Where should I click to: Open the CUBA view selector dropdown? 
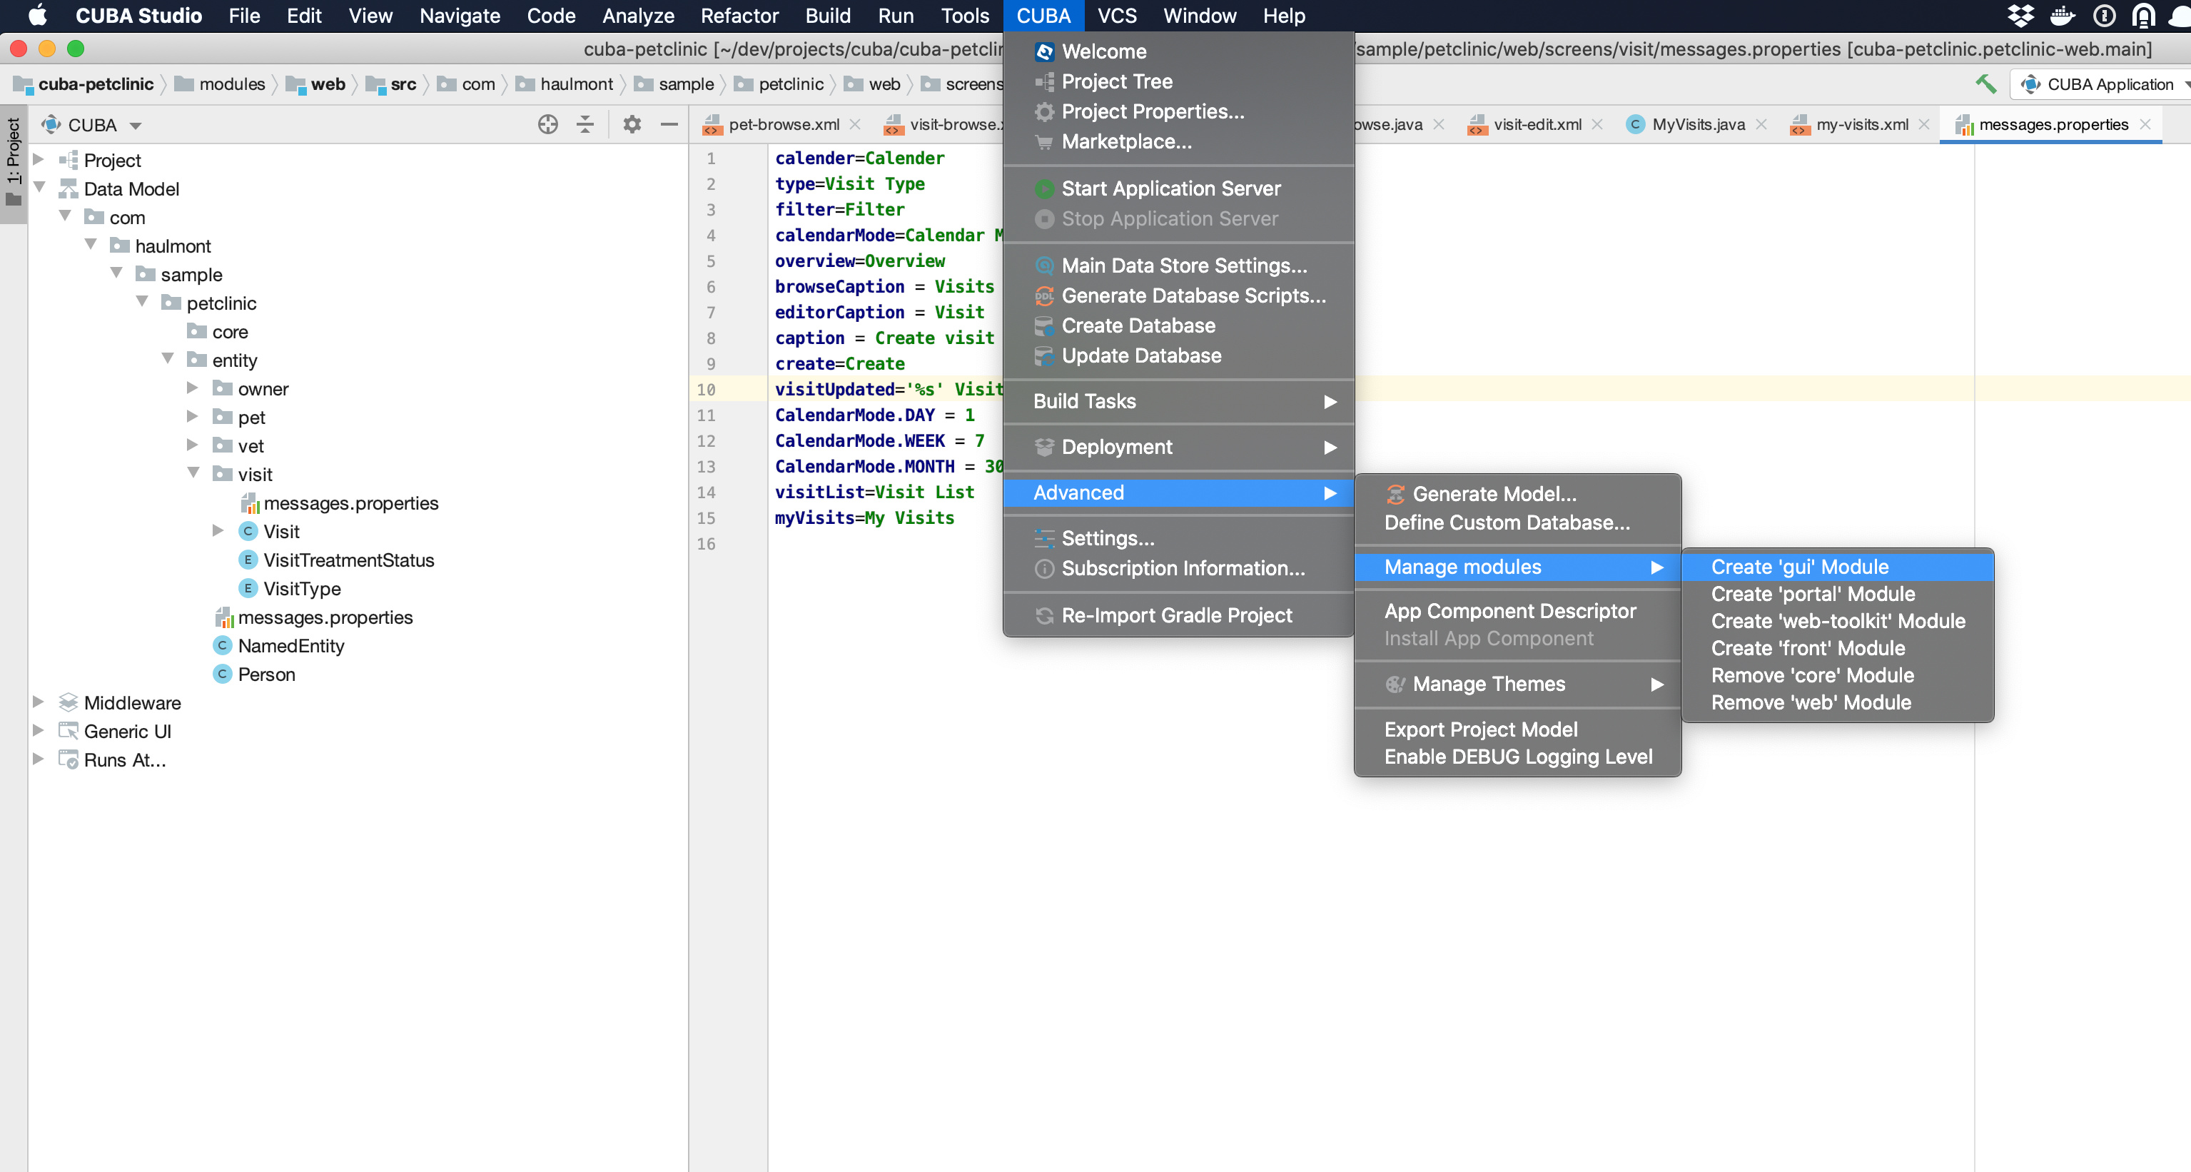point(136,126)
